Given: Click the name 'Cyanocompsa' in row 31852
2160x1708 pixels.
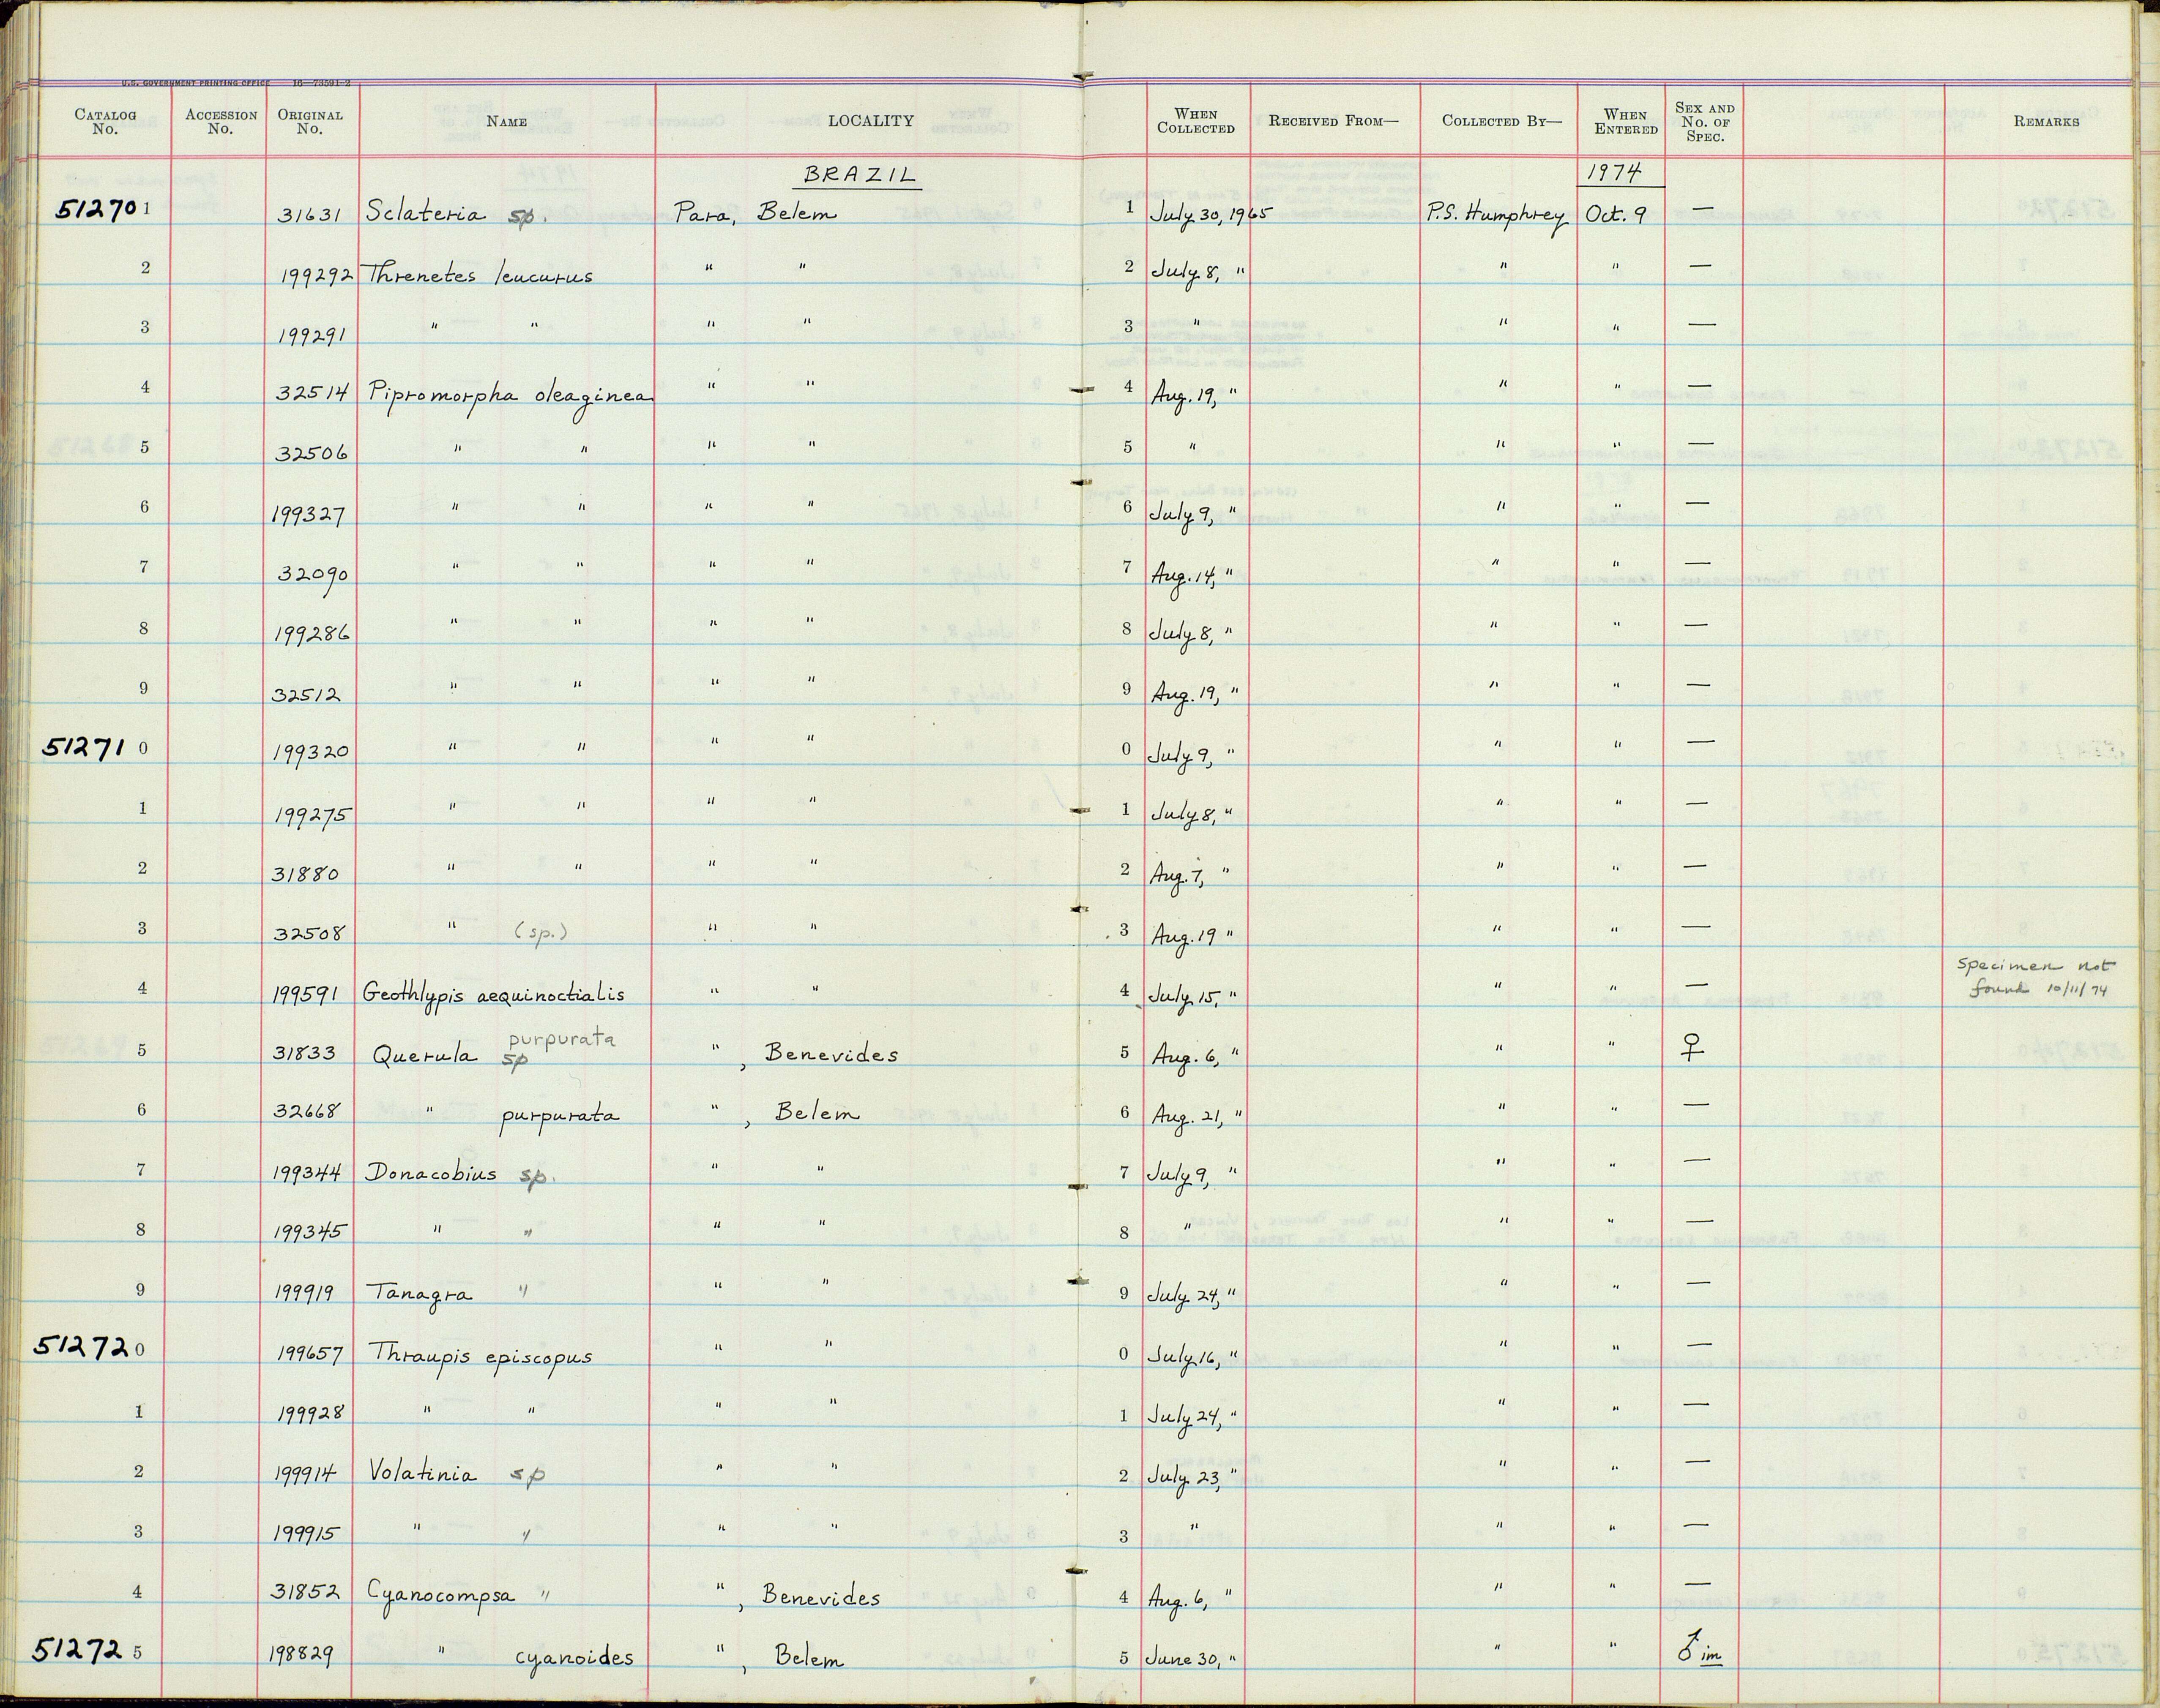Looking at the screenshot, I should [441, 1596].
